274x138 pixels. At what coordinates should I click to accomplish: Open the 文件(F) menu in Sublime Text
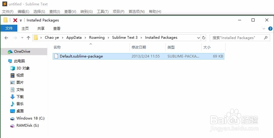pos(8,12)
